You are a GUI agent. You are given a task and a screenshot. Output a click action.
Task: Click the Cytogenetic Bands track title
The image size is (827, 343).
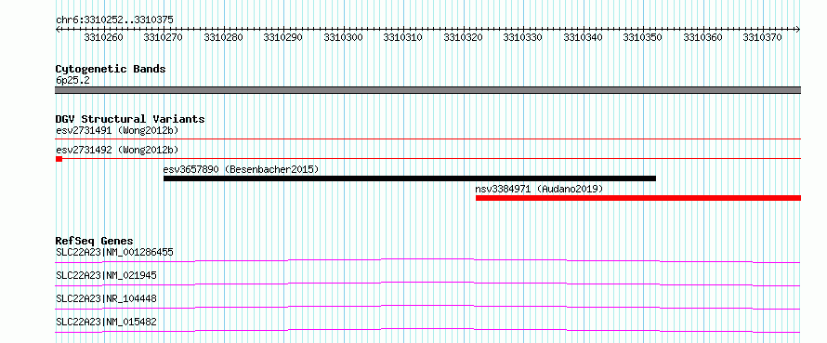coord(111,69)
